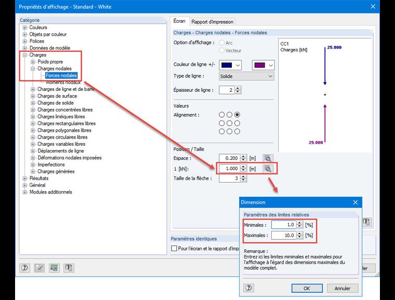
Task: Click the dark blue line color swatch
Action: [x=227, y=65]
